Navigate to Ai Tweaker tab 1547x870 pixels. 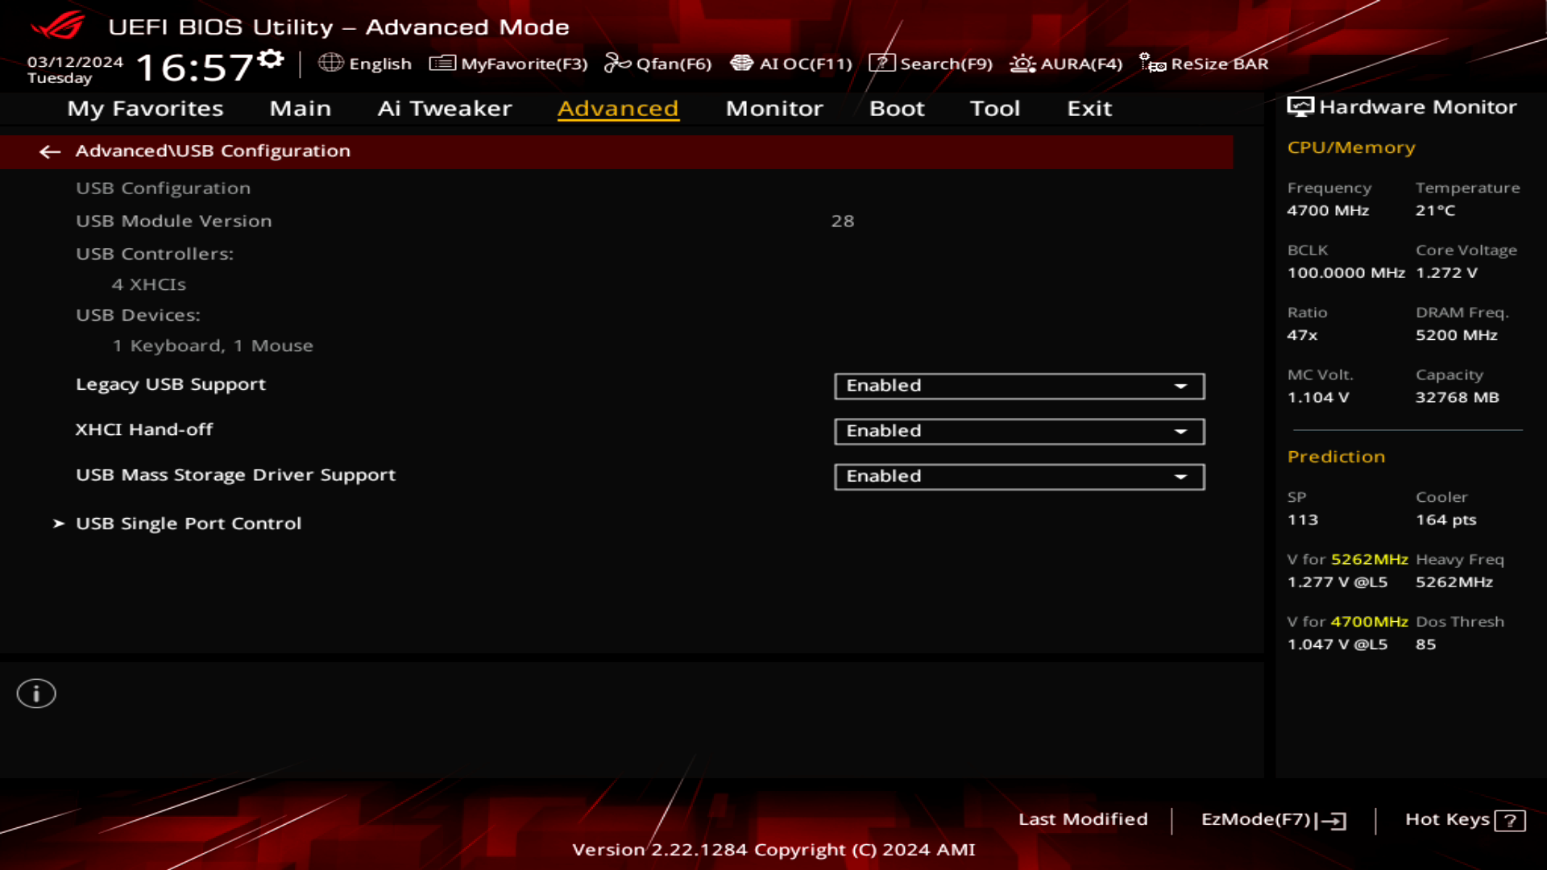(x=444, y=107)
